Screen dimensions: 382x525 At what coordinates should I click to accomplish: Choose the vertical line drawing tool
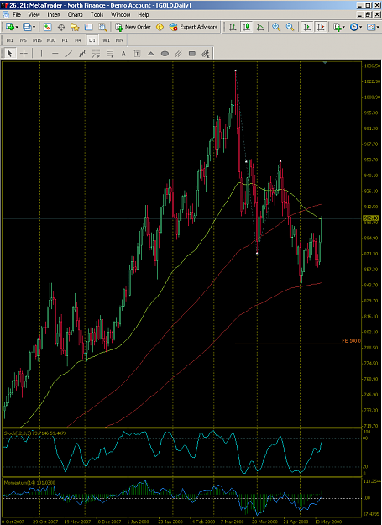pos(41,54)
